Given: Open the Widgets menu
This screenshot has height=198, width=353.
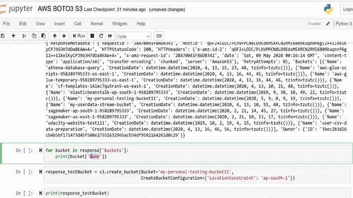Looking at the screenshot, I should pyautogui.click(x=120, y=24).
